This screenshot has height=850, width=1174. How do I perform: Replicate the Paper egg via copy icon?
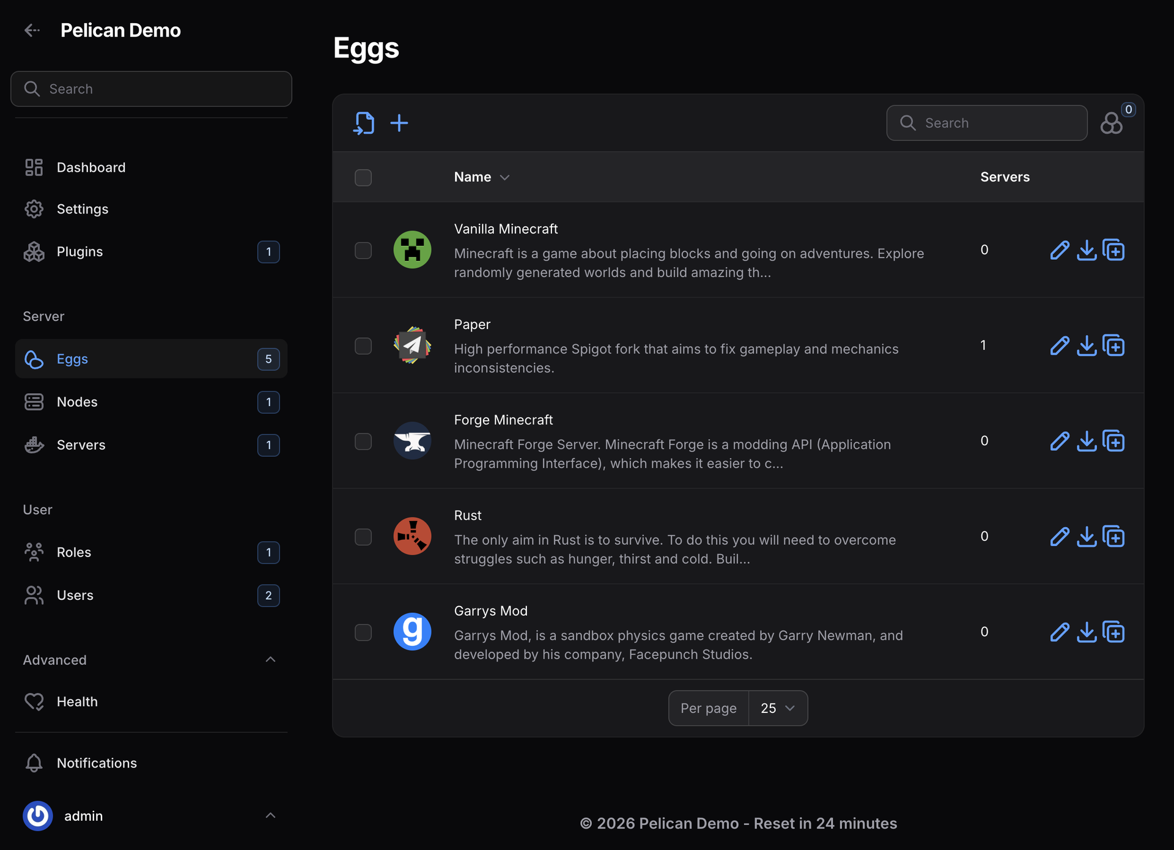[1113, 345]
